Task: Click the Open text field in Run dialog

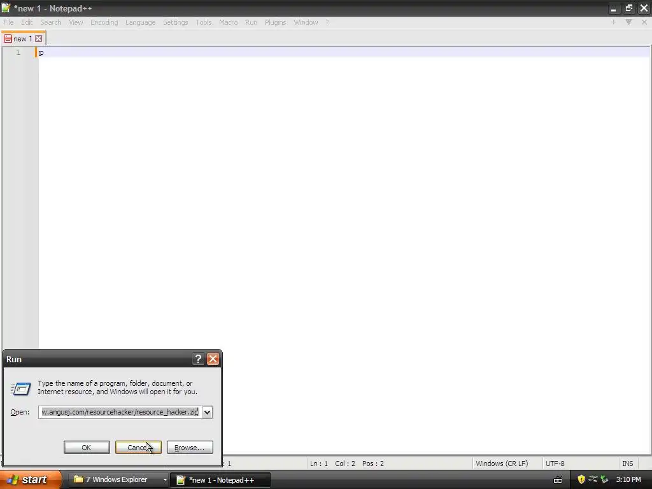Action: (x=120, y=412)
